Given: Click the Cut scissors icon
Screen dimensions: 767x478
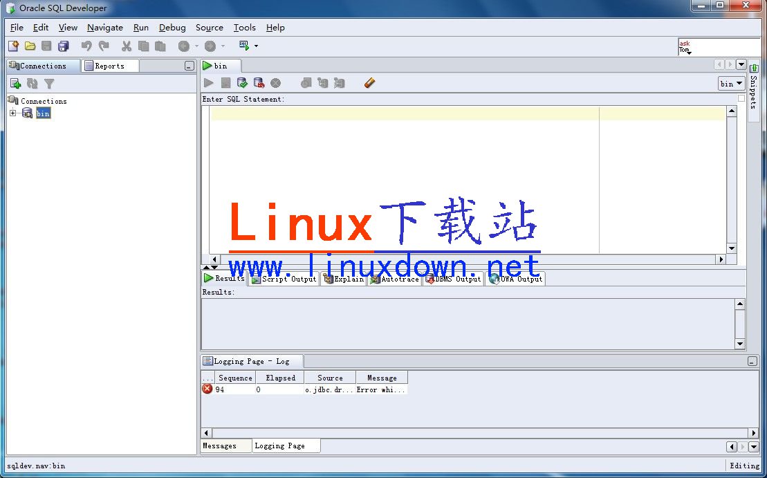Looking at the screenshot, I should pos(127,46).
